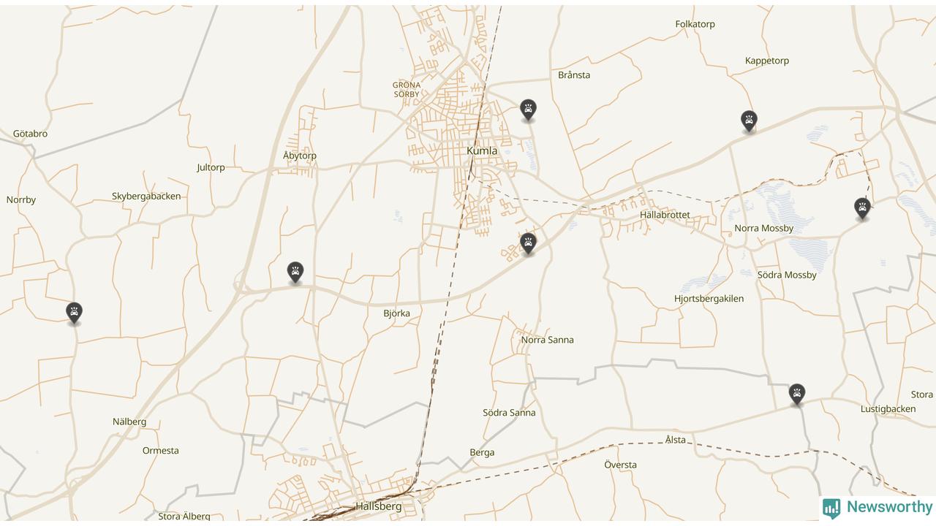
Task: Select the Skybergabacken label
Action: pos(146,197)
